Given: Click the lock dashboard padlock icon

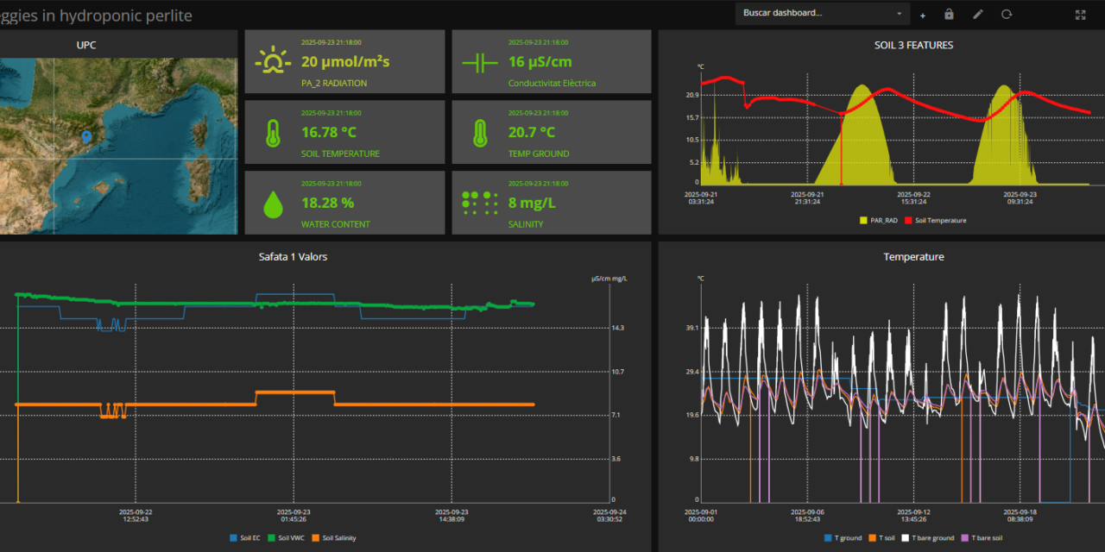Looking at the screenshot, I should (949, 14).
